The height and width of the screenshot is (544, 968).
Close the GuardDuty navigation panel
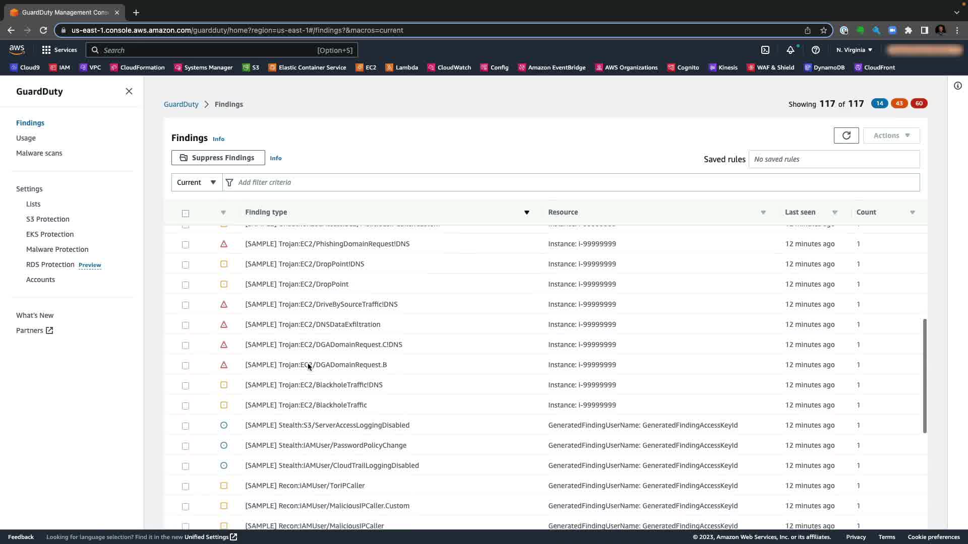click(129, 91)
